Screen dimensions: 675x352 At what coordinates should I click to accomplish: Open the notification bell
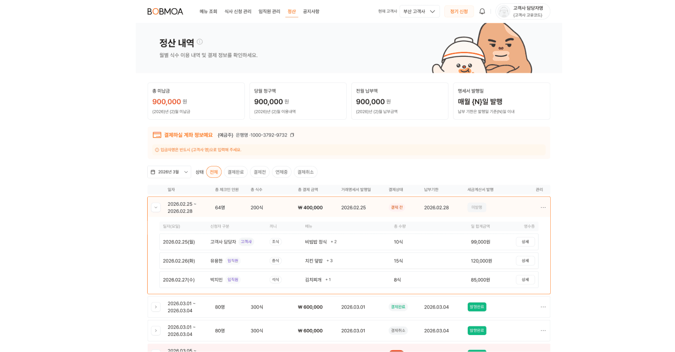coord(482,11)
